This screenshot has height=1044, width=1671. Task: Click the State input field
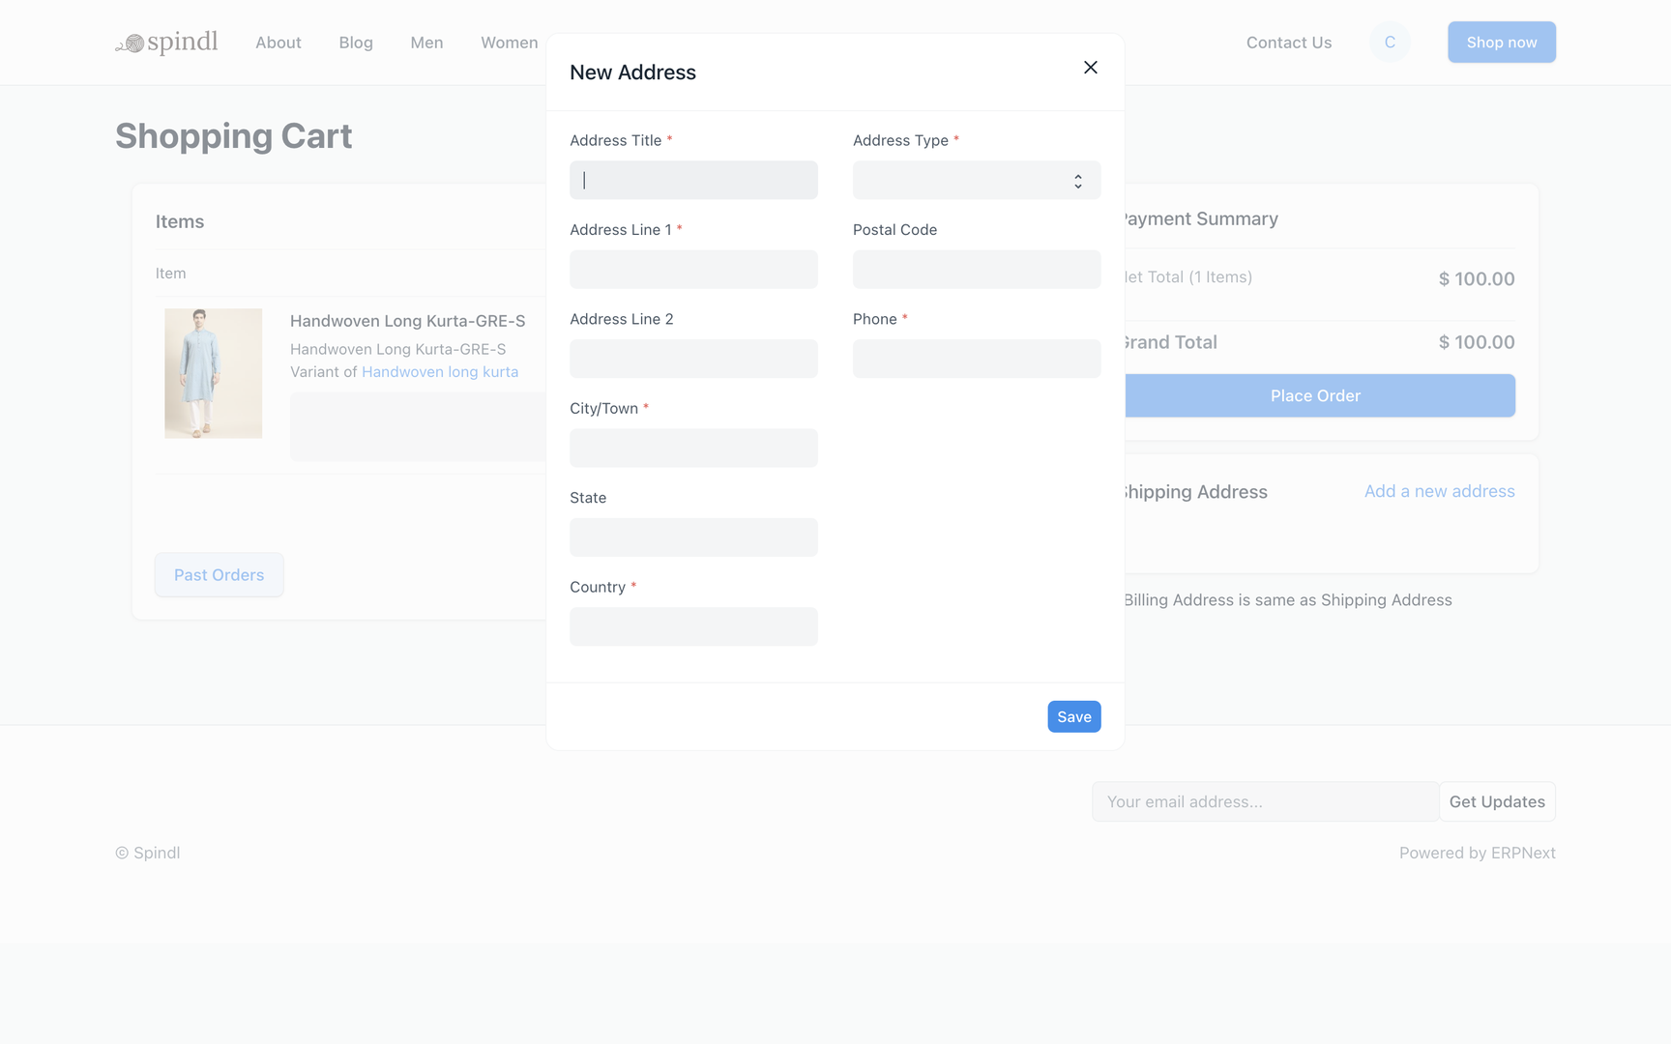(693, 537)
